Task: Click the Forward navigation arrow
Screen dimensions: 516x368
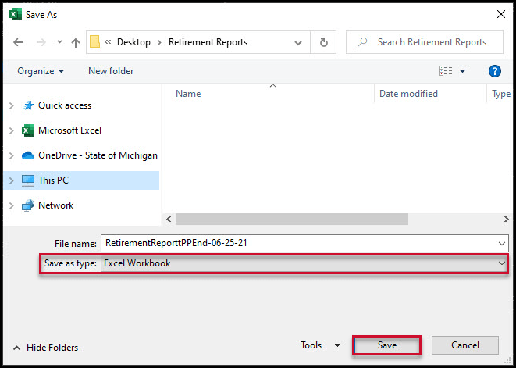Action: tap(38, 42)
